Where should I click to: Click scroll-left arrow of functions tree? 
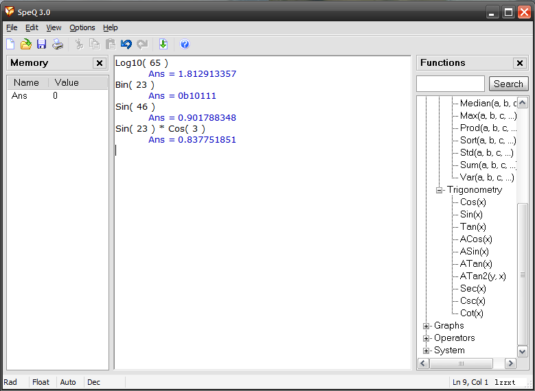tap(423, 363)
